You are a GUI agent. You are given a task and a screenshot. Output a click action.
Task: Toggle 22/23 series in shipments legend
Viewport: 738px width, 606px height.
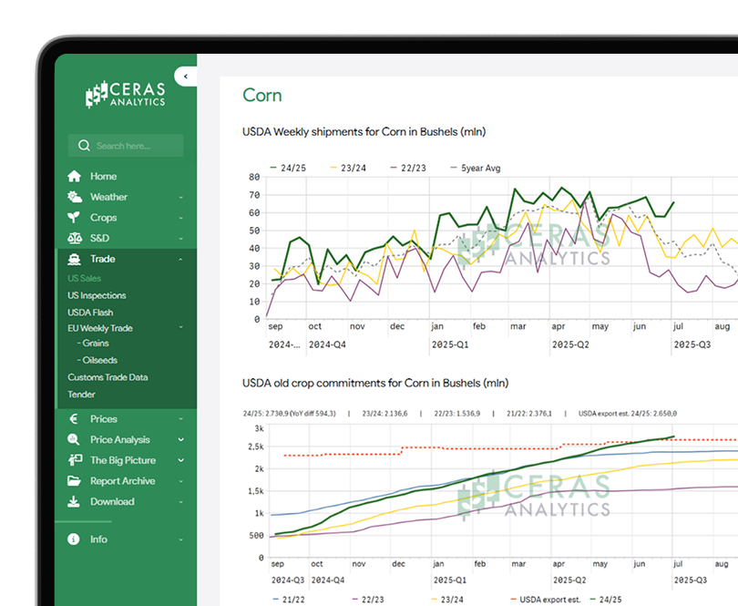408,168
